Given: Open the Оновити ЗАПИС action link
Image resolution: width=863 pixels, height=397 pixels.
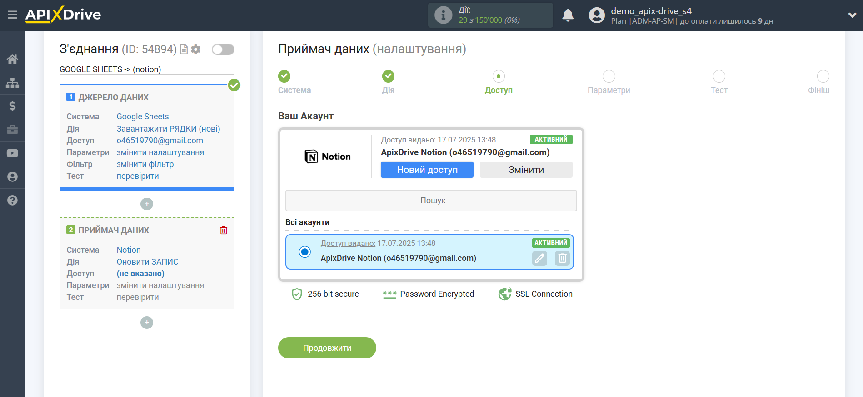Looking at the screenshot, I should click(147, 262).
